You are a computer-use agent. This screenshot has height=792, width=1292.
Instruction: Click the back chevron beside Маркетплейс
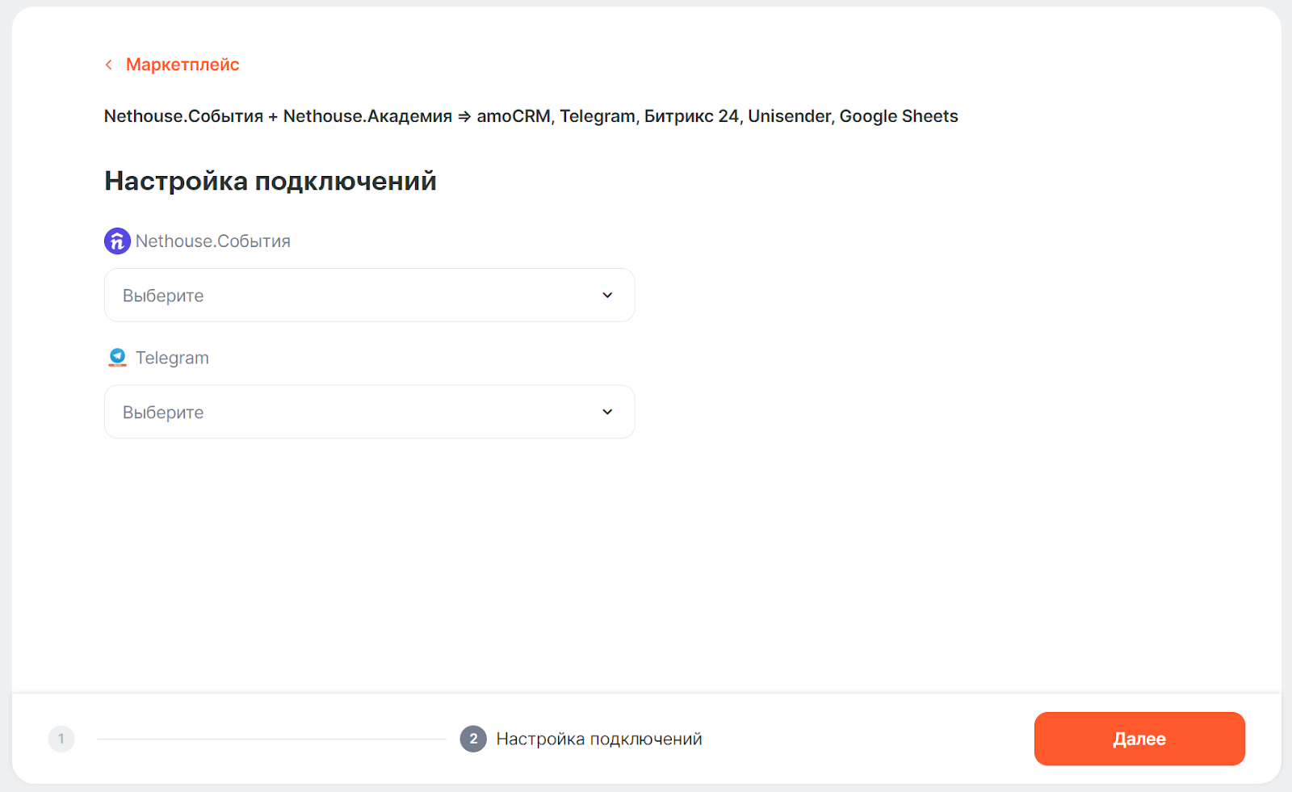[109, 65]
